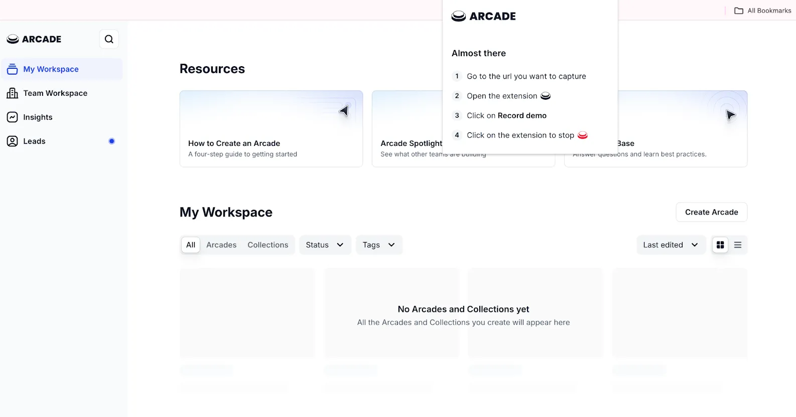This screenshot has width=796, height=417.
Task: Click the red stop extension icon
Action: coord(583,135)
